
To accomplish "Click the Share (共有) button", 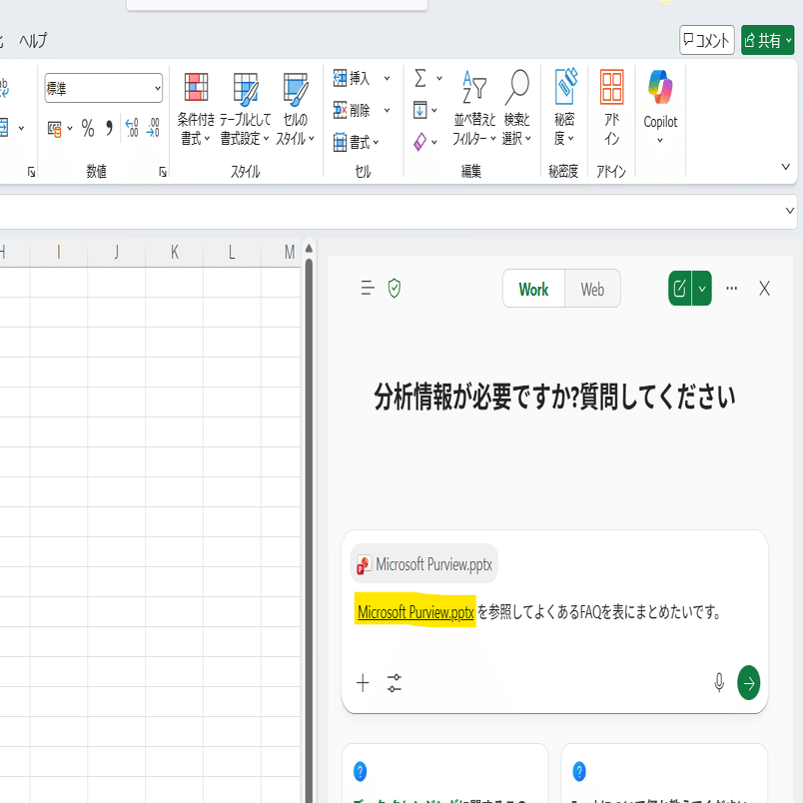I will 767,40.
